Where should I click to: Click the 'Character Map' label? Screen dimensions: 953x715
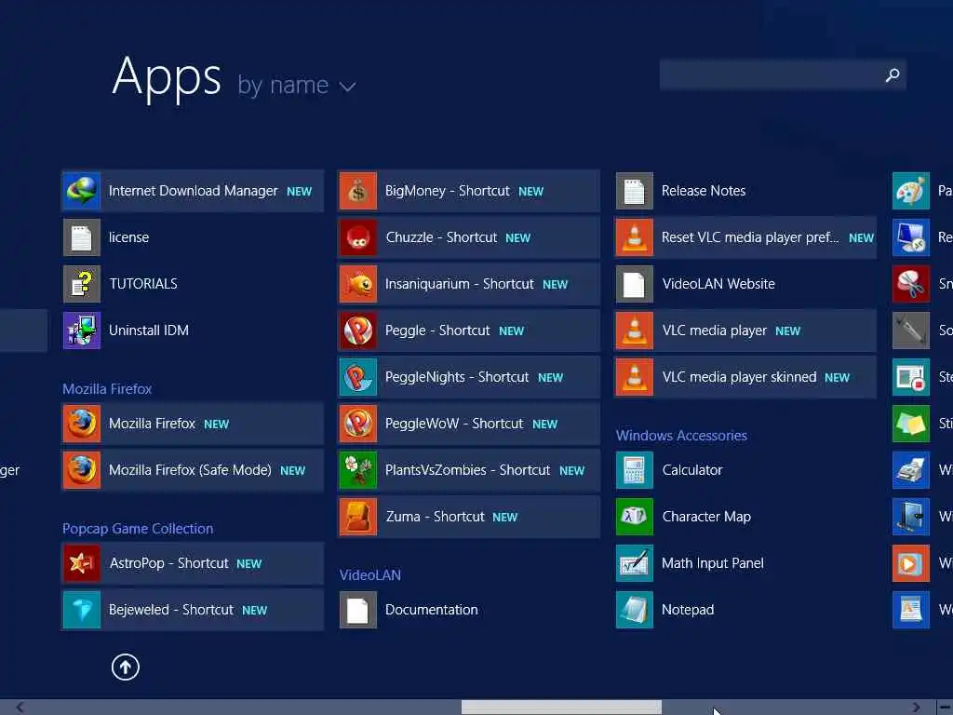coord(707,517)
